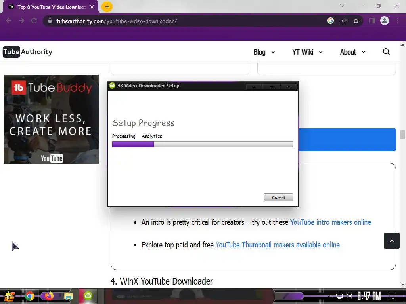The width and height of the screenshot is (406, 304).
Task: Click the 4K Video Downloader title icon
Action: (x=112, y=85)
